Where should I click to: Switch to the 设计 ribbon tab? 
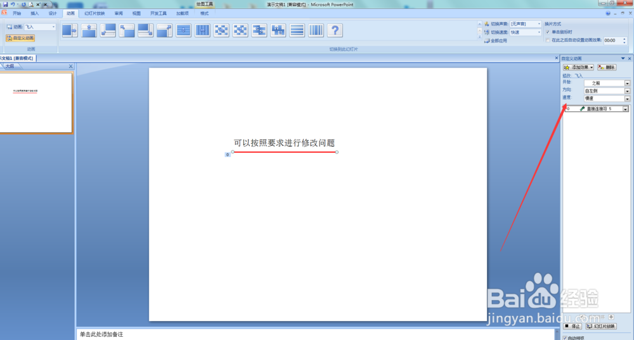tap(53, 13)
